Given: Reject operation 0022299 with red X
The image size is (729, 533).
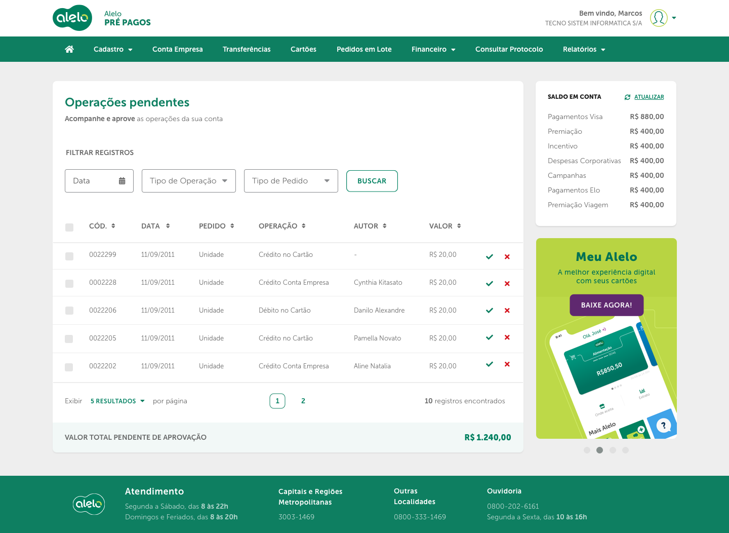Looking at the screenshot, I should pyautogui.click(x=507, y=257).
